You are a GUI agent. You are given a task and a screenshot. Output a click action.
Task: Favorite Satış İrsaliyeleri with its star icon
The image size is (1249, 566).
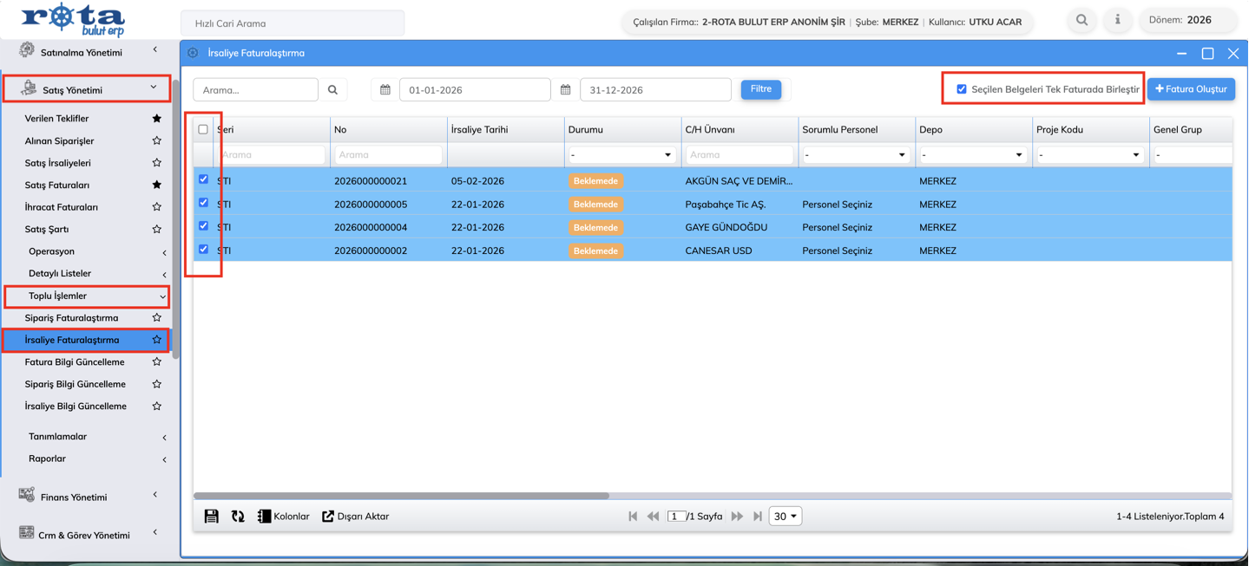(156, 163)
